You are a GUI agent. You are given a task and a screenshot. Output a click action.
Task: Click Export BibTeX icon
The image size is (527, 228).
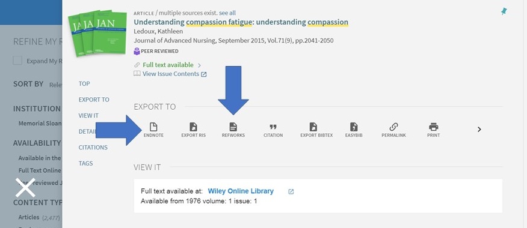coord(316,130)
